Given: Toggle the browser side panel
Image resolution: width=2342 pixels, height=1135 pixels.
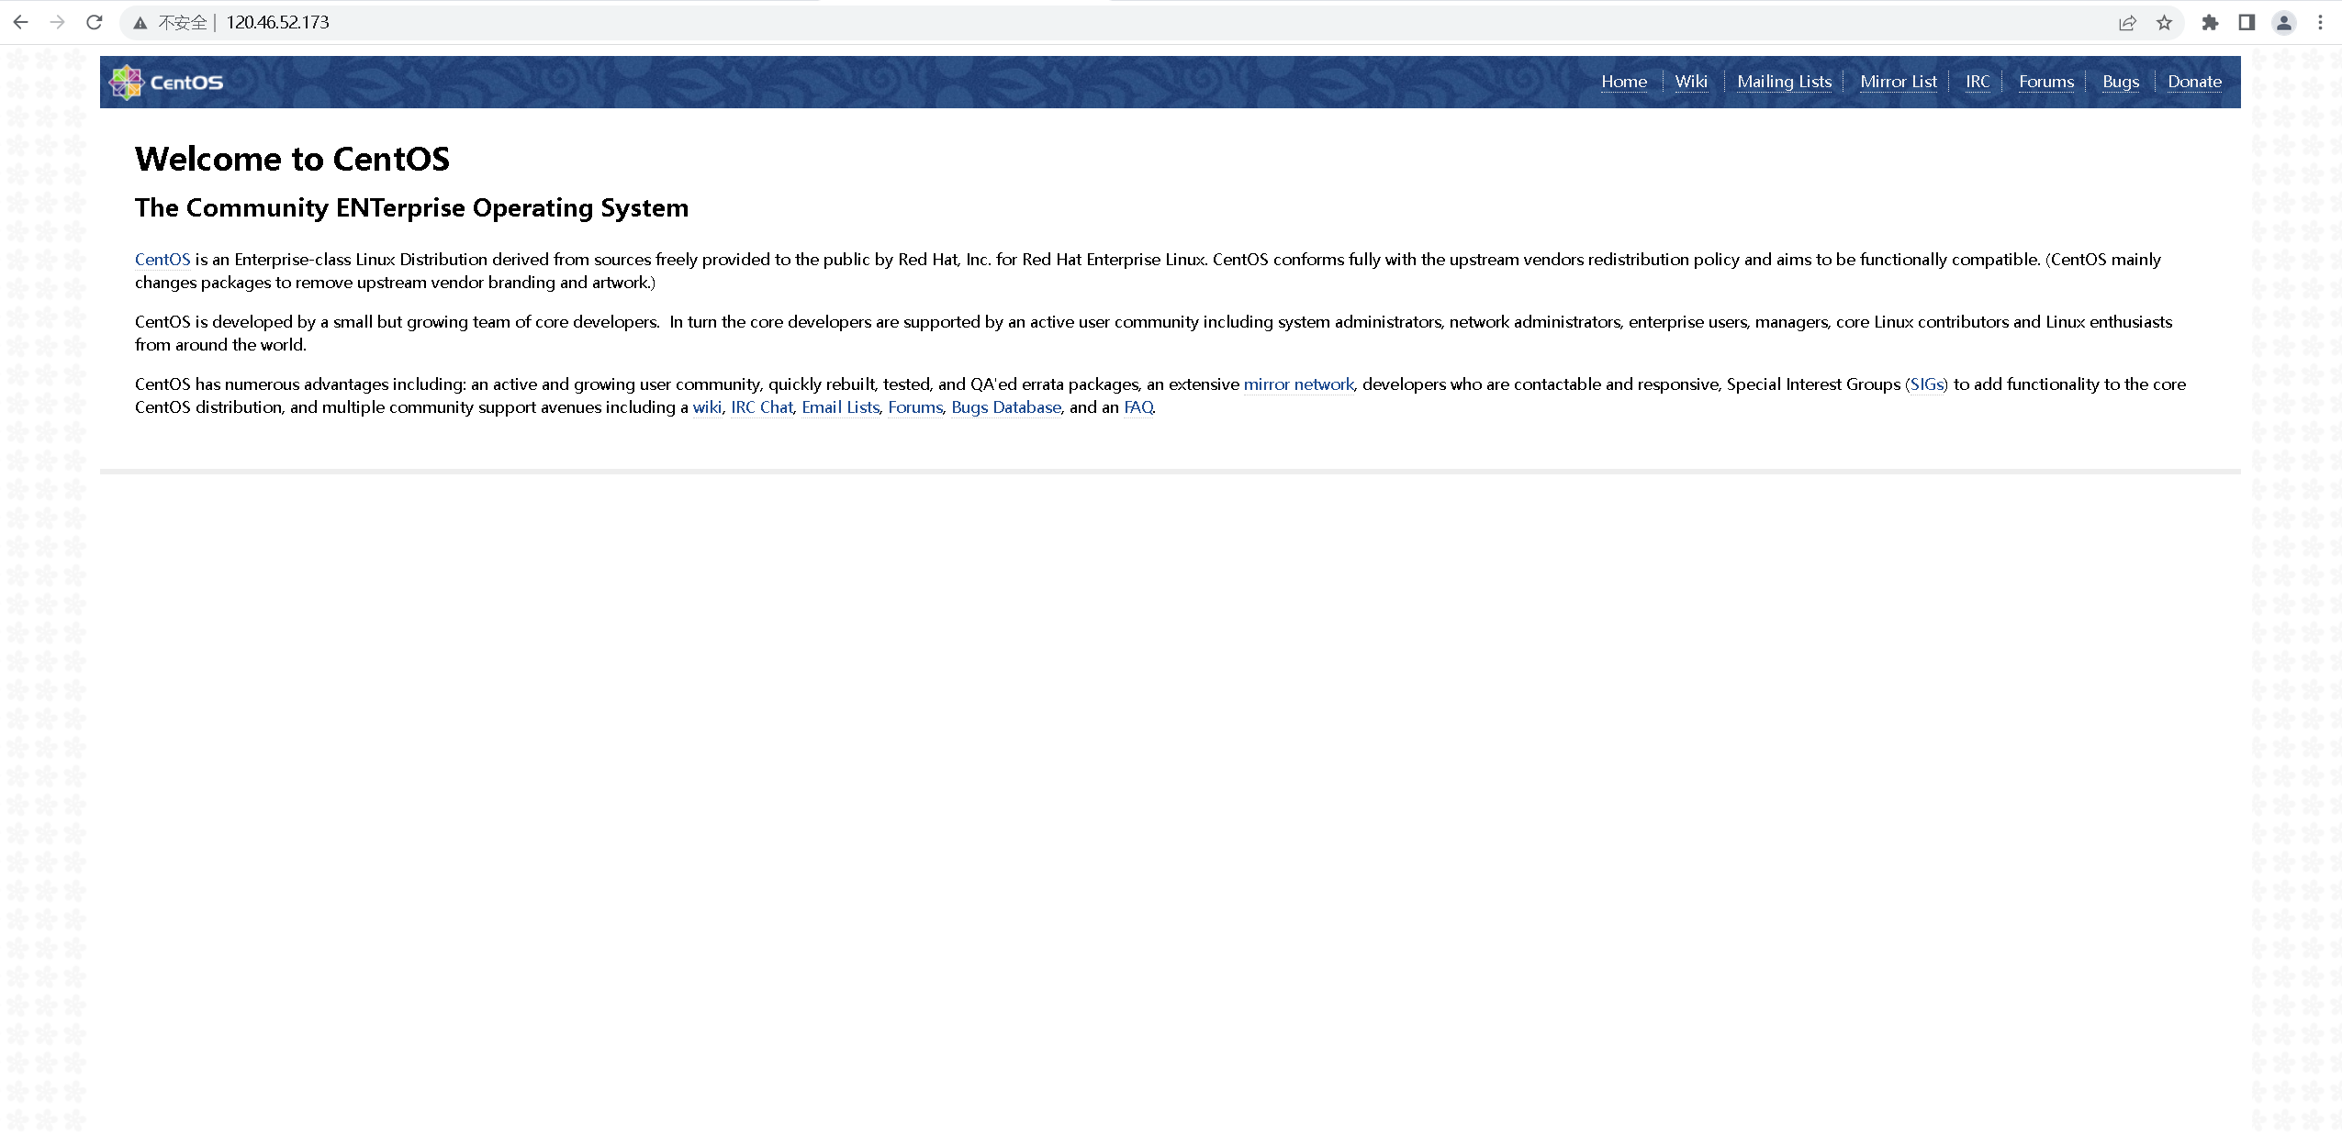Looking at the screenshot, I should [2246, 23].
